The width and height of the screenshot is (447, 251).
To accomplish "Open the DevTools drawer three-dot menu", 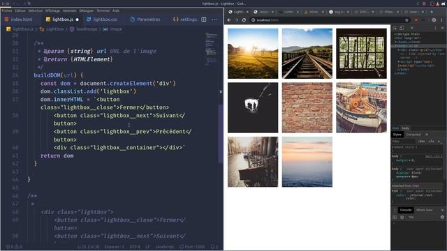I will [x=395, y=210].
